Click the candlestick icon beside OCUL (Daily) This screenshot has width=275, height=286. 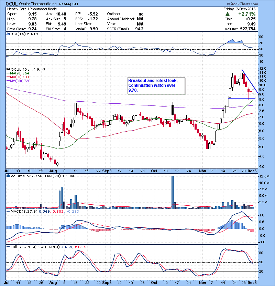(8, 69)
